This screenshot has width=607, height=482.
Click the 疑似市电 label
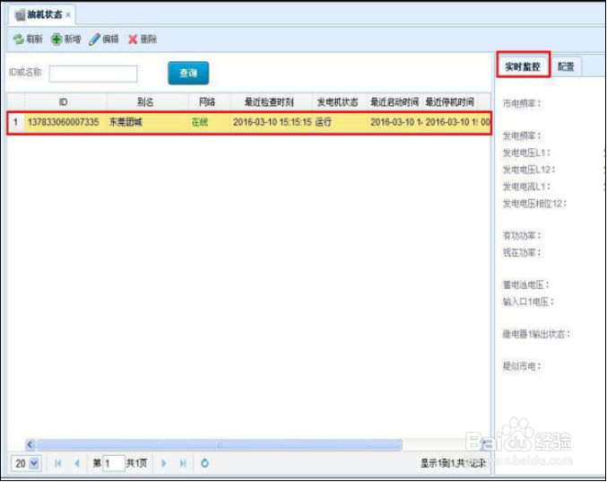(x=522, y=366)
